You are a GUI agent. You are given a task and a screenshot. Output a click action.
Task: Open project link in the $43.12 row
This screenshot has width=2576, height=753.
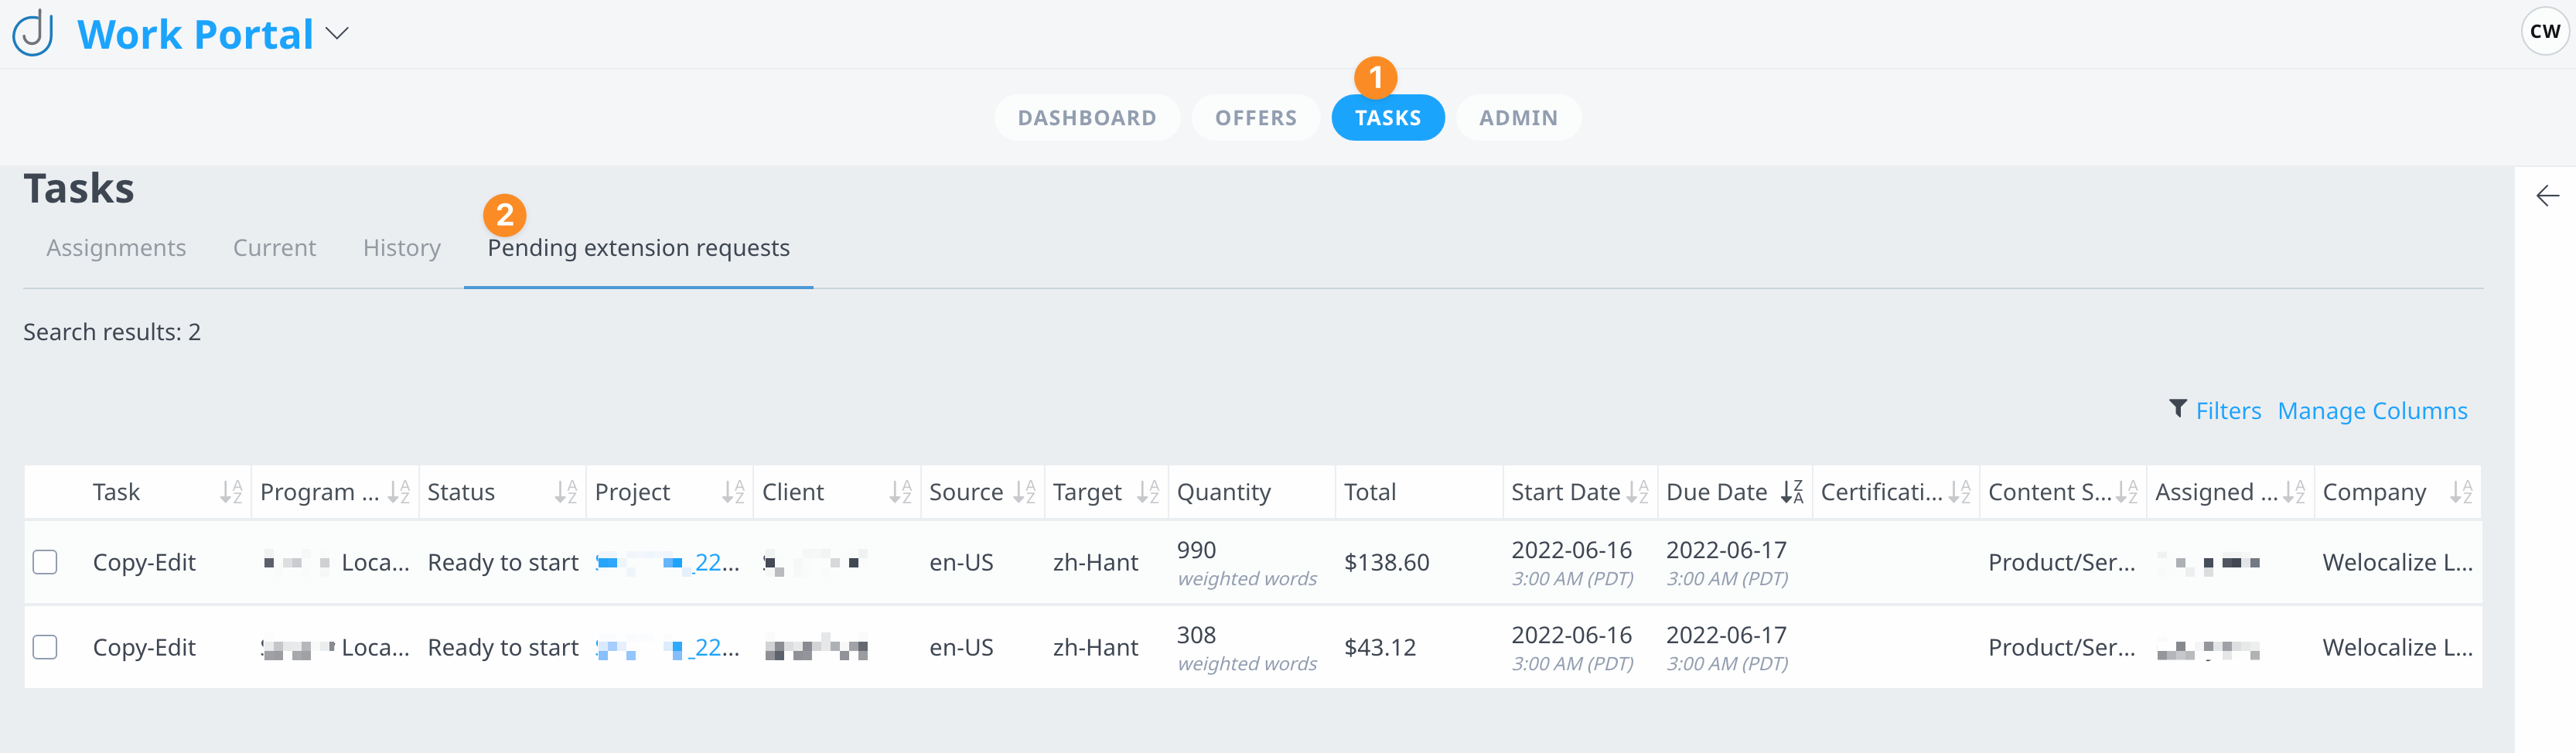point(667,648)
